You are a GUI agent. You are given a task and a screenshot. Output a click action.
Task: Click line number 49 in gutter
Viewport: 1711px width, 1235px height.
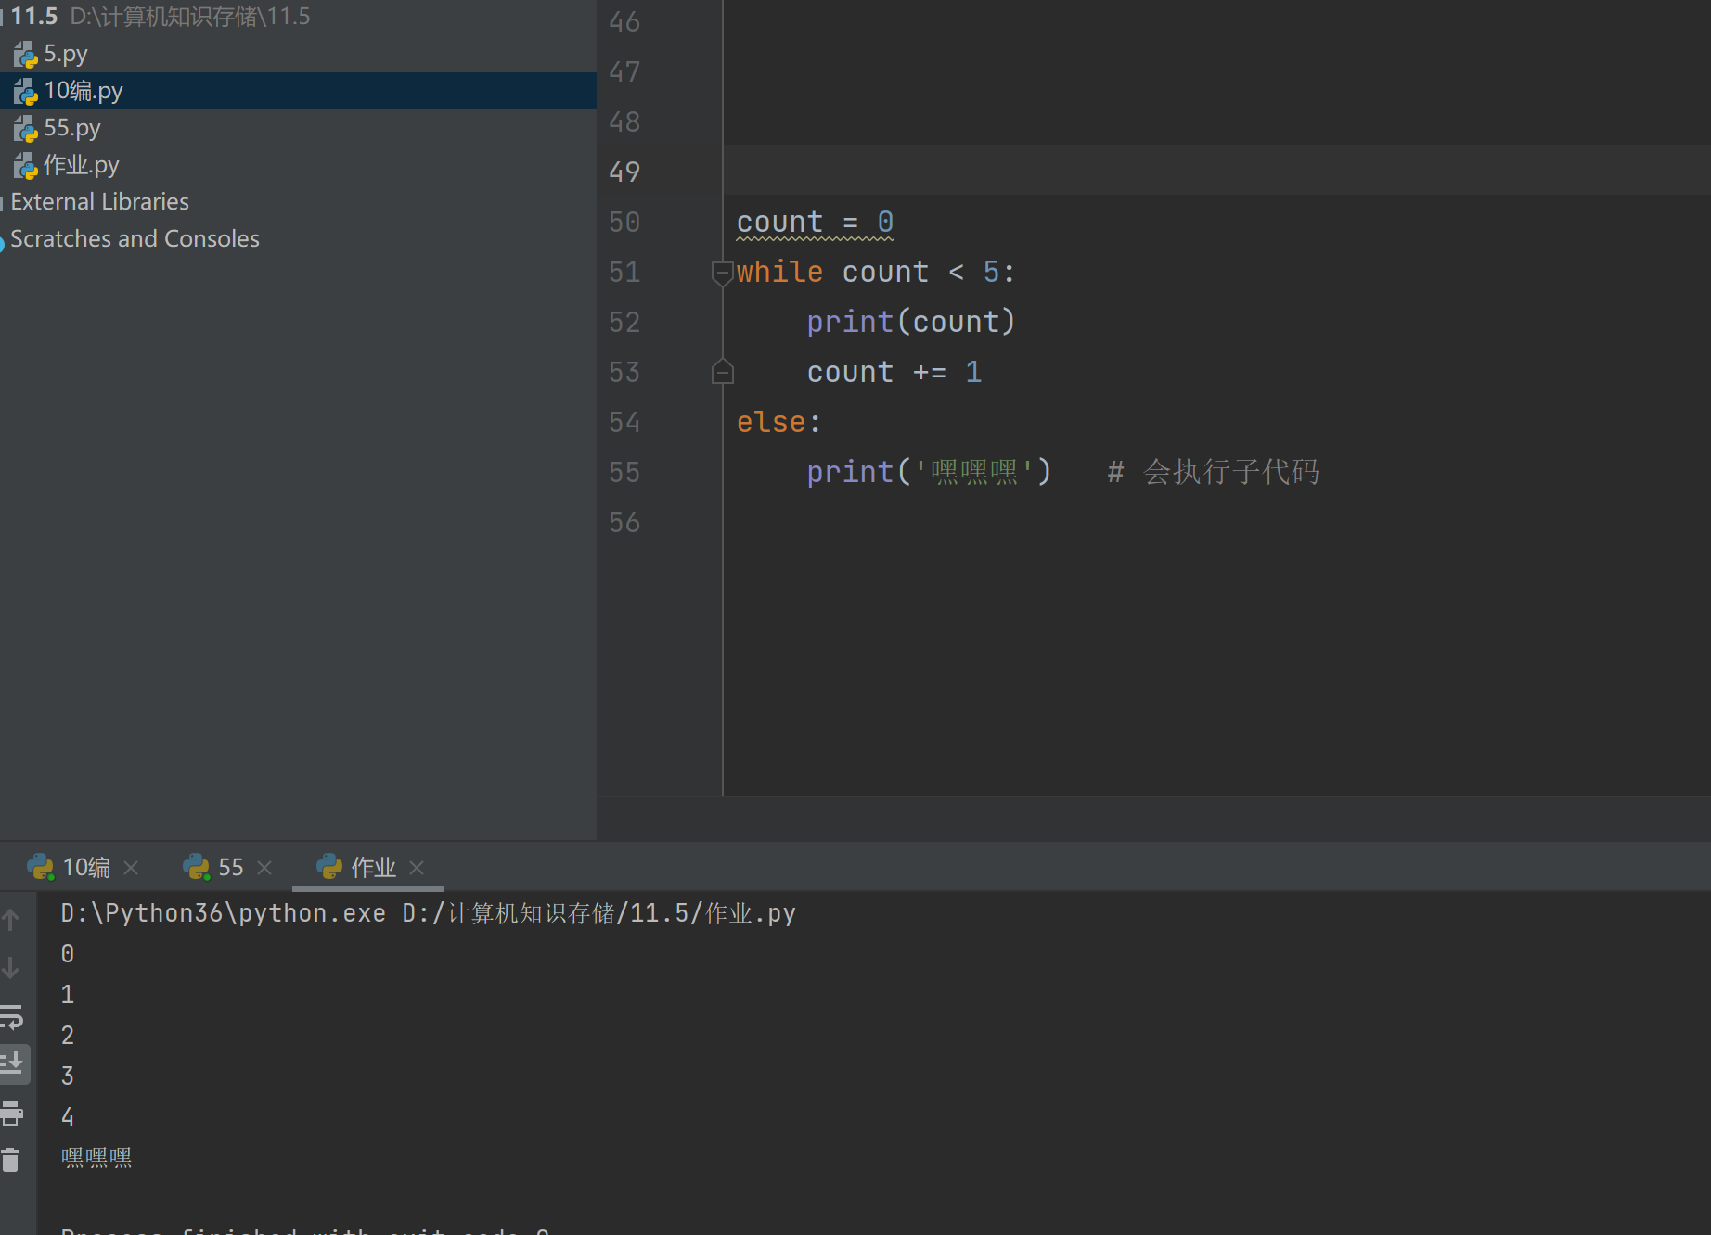[624, 172]
